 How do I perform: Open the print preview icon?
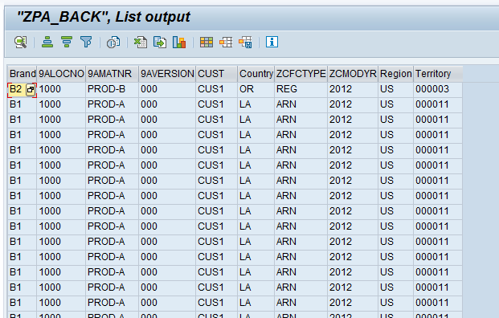point(113,42)
